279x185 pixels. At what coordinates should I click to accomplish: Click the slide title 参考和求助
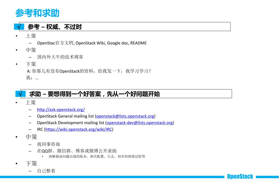(37, 13)
